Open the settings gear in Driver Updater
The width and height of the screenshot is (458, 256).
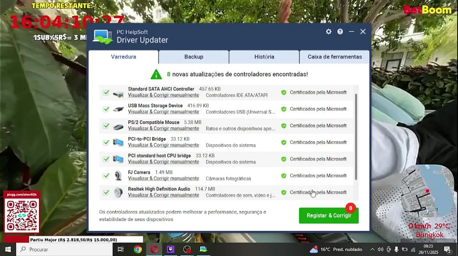coord(329,32)
